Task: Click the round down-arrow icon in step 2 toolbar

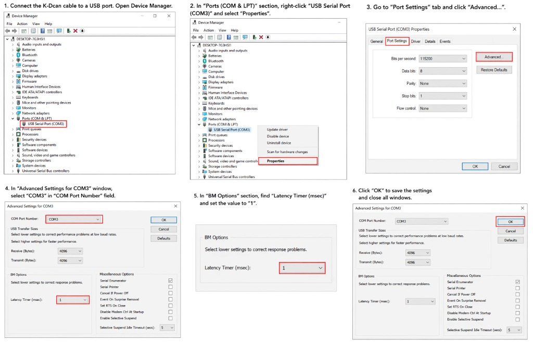Action: point(268,37)
